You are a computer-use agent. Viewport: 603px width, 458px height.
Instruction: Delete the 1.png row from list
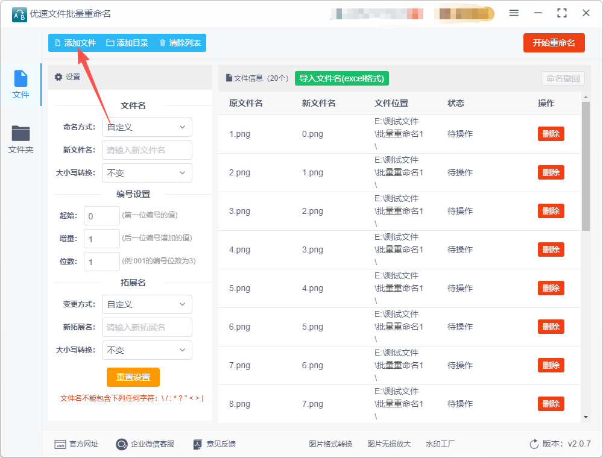click(x=551, y=134)
